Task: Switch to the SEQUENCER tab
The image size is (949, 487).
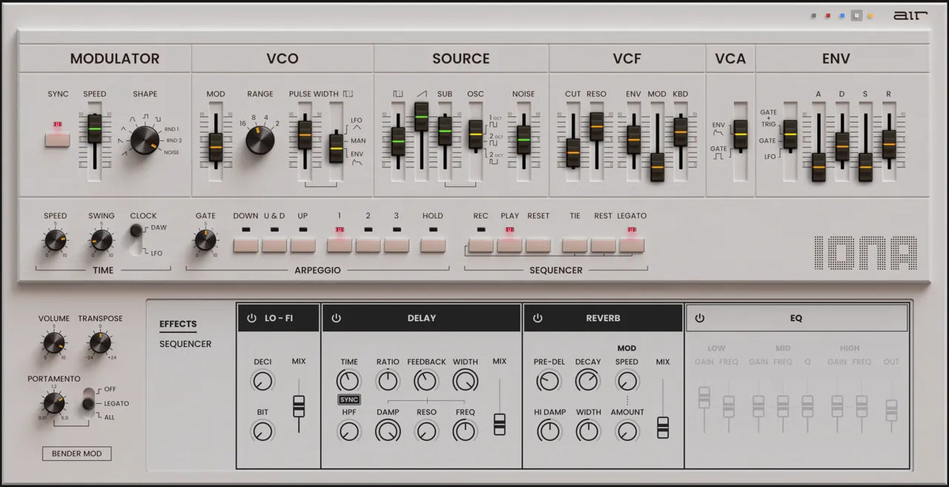Action: click(x=185, y=344)
